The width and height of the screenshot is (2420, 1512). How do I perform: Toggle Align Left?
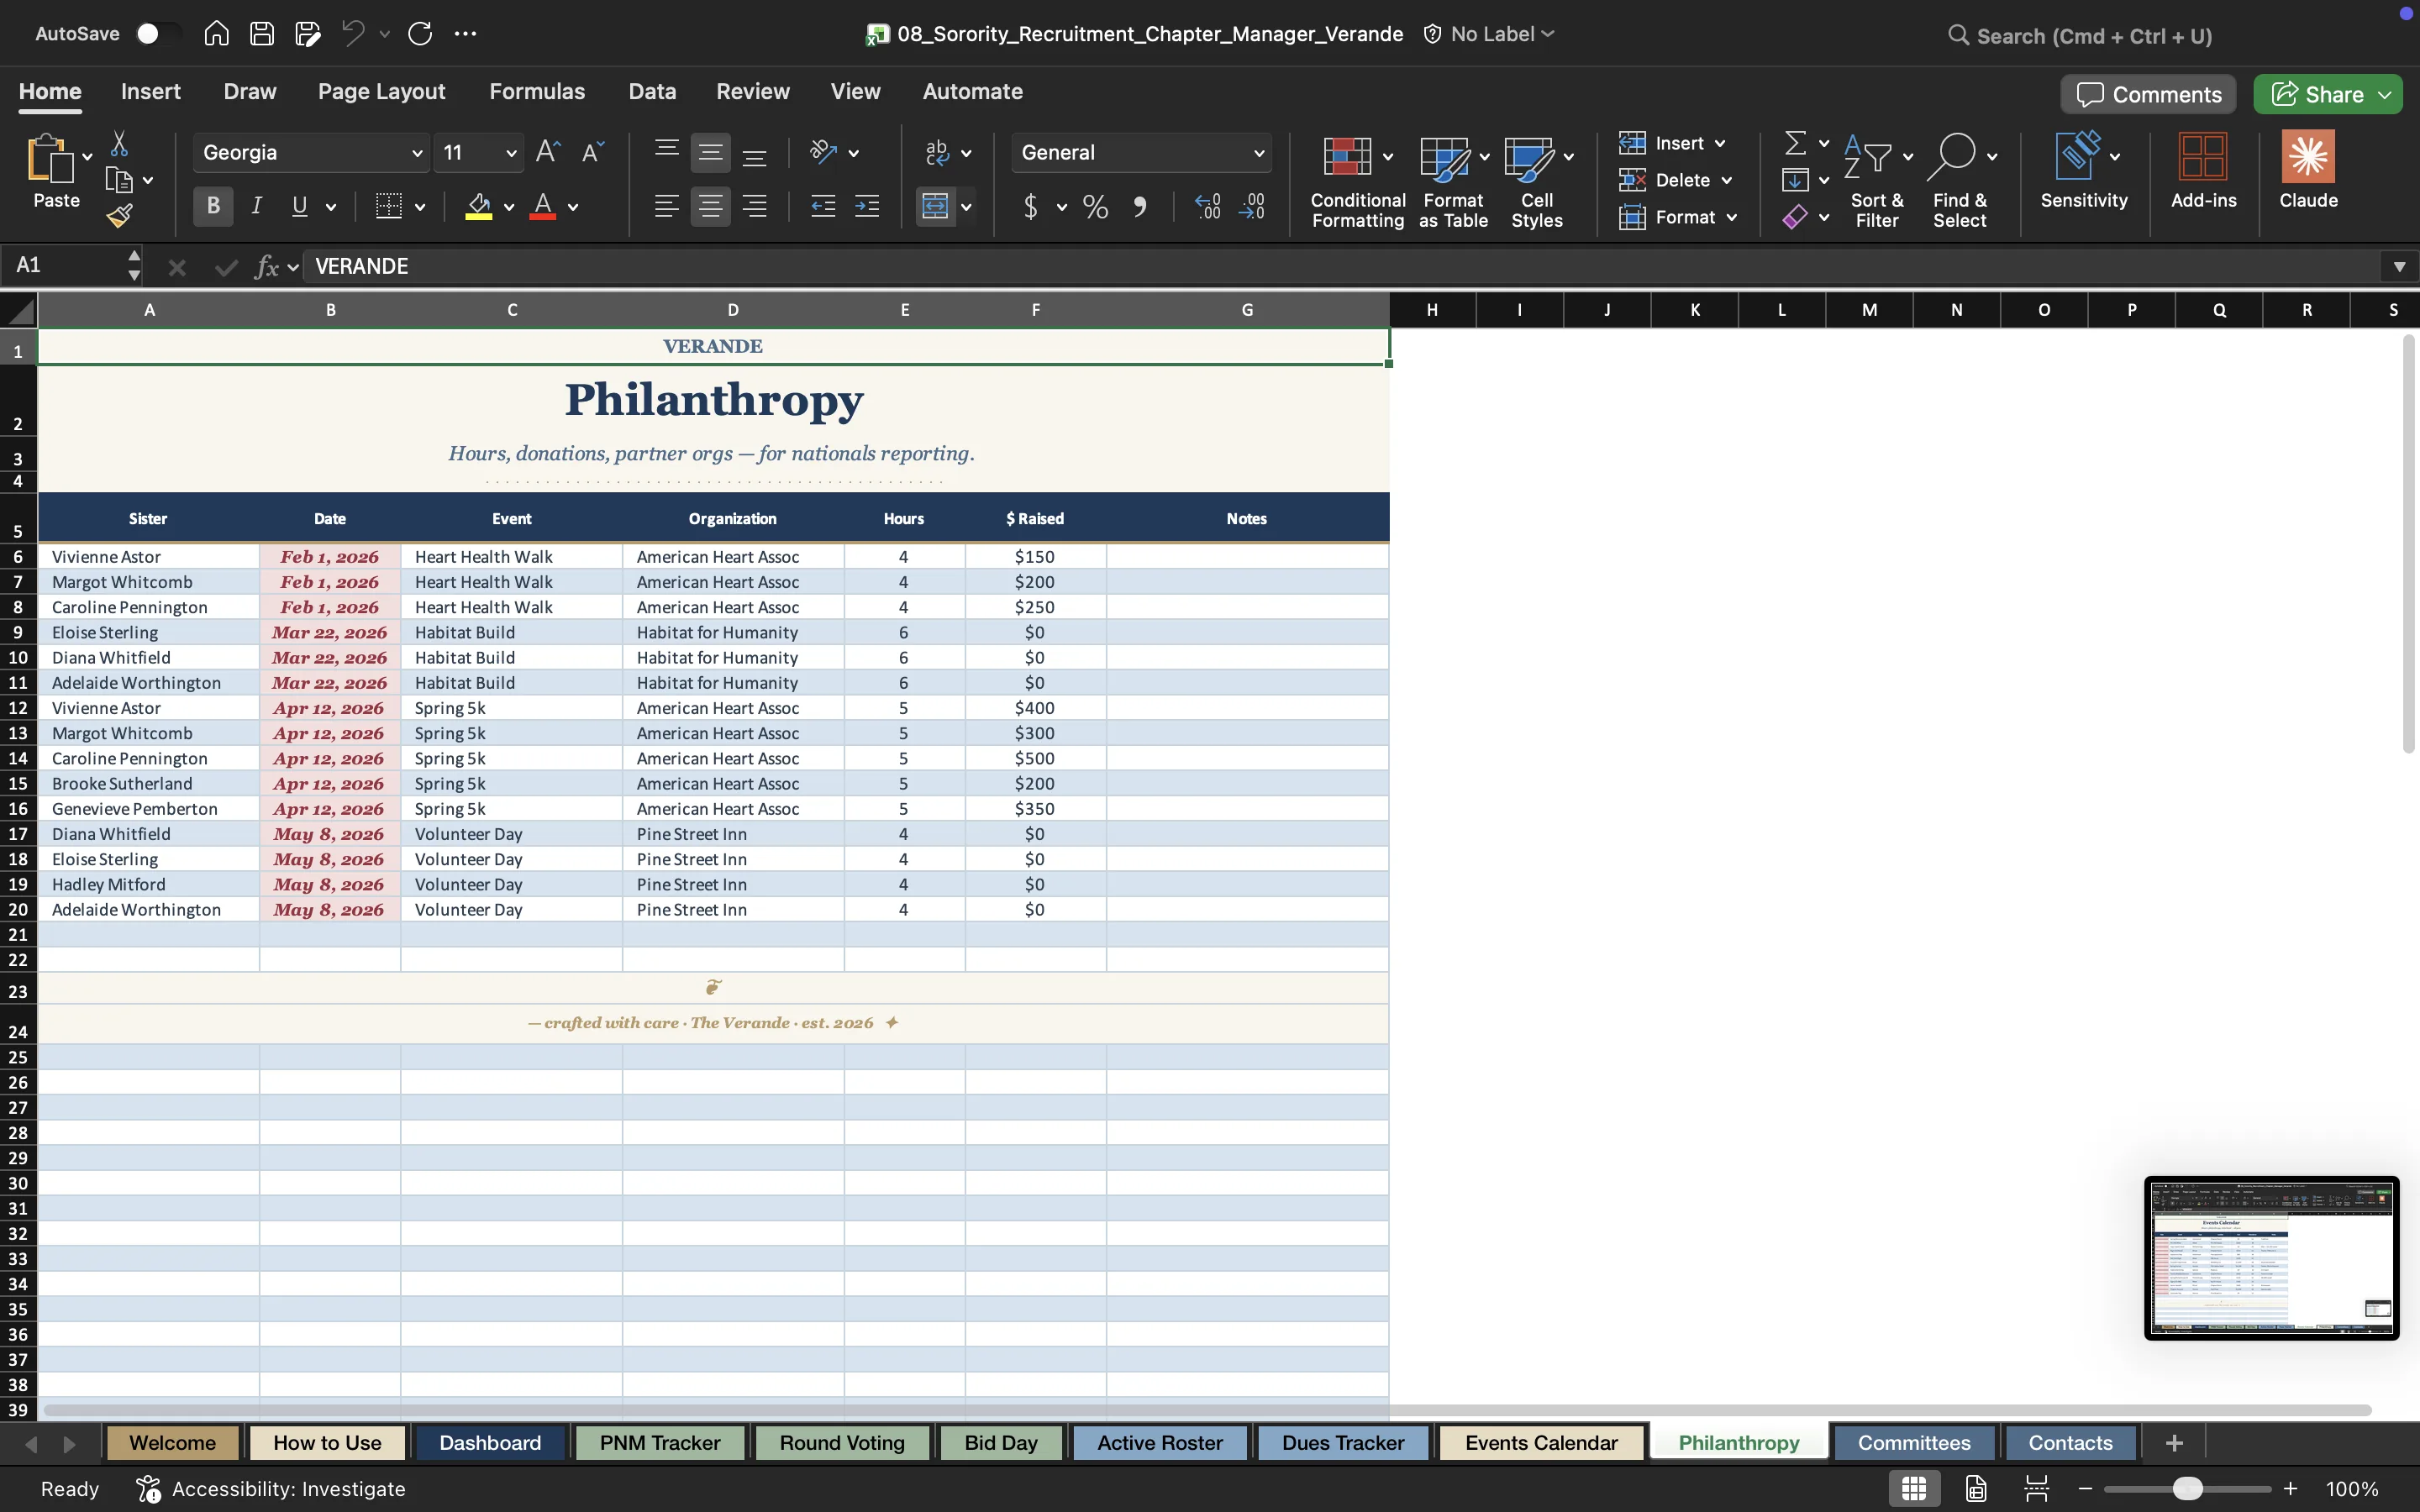[667, 206]
